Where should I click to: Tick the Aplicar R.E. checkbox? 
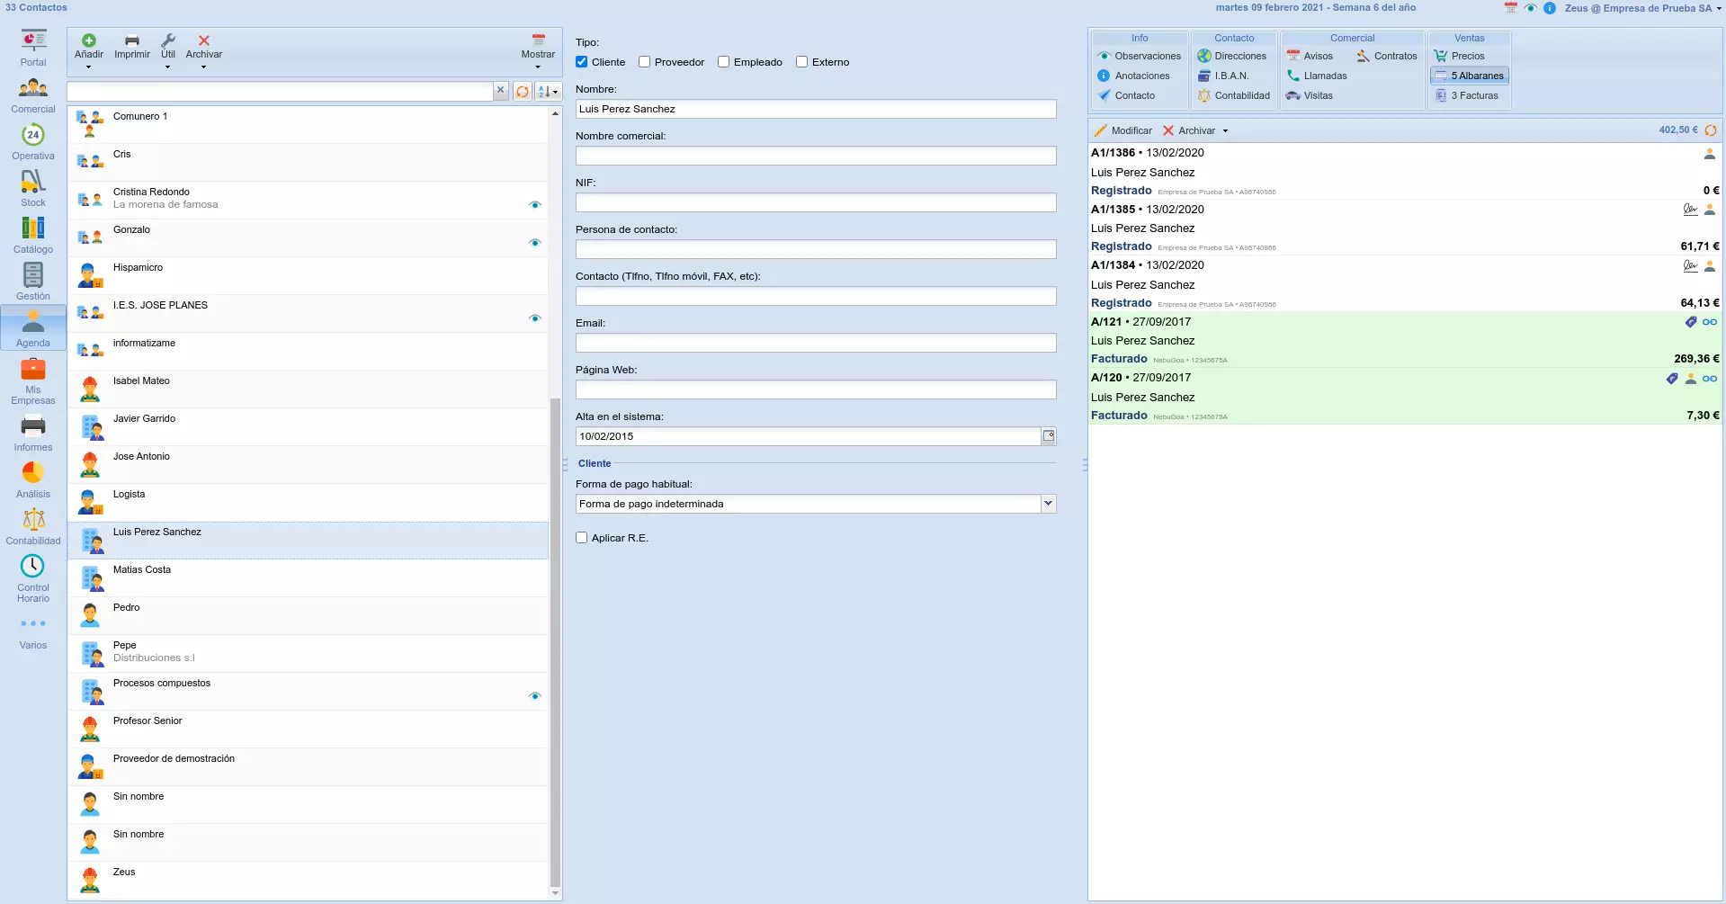pos(582,538)
